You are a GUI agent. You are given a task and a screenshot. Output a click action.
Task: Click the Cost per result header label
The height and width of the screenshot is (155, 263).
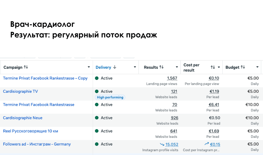191,68
